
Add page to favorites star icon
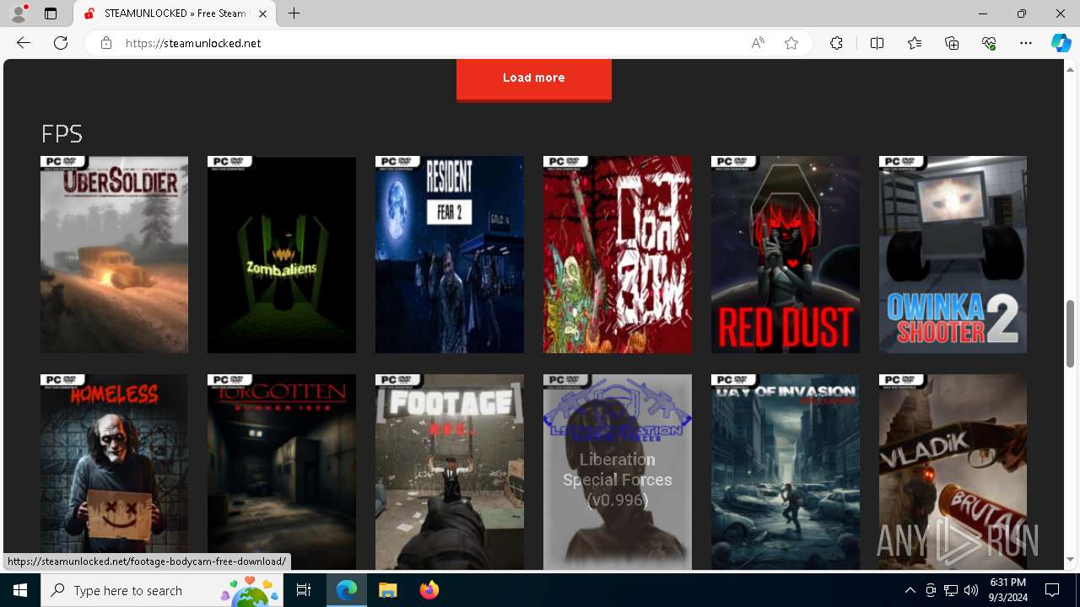[x=791, y=43]
